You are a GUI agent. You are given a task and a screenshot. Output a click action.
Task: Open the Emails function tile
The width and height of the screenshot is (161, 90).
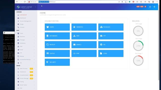(84, 44)
